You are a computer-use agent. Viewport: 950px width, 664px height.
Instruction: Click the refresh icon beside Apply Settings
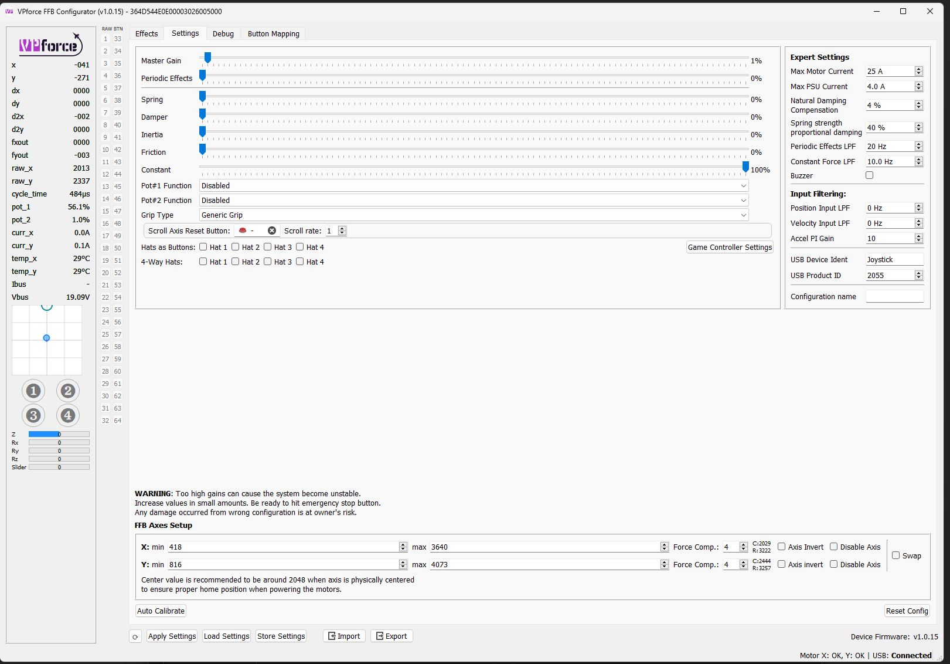point(135,636)
